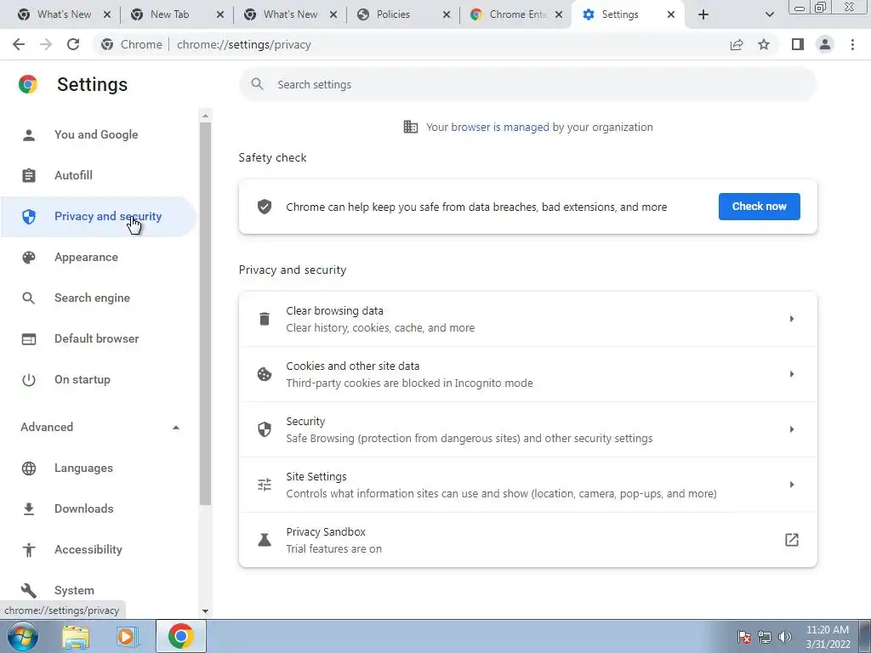Open Chrome three-dot menu
This screenshot has height=653, width=871.
852,44
